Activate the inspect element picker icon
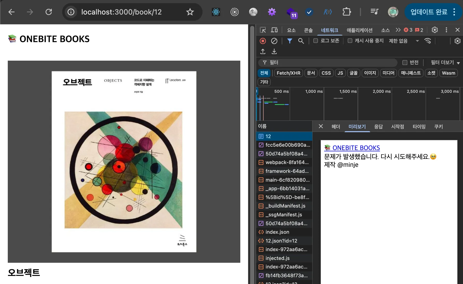 click(x=263, y=30)
